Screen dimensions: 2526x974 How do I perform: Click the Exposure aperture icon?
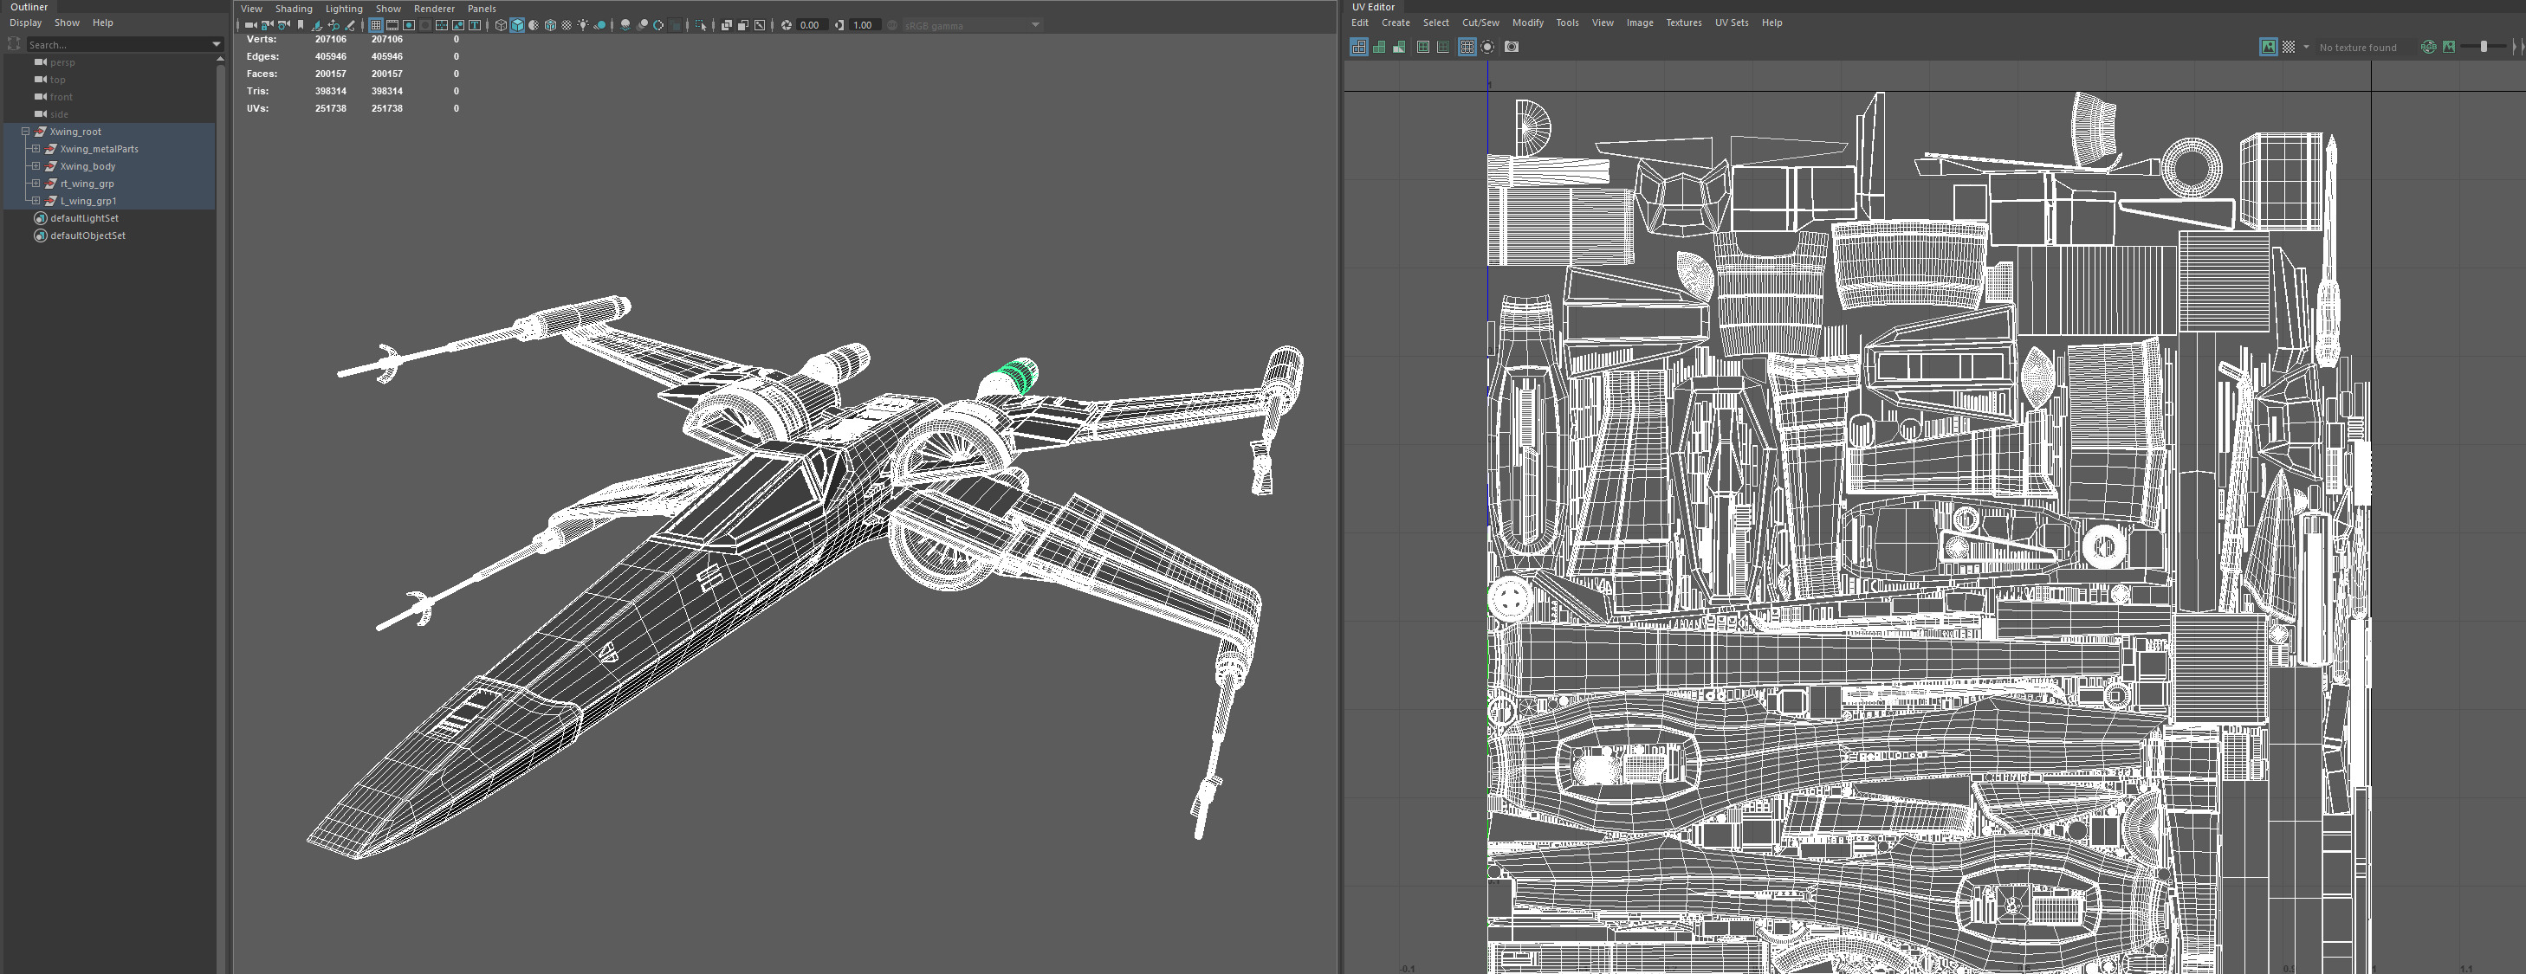click(x=787, y=24)
